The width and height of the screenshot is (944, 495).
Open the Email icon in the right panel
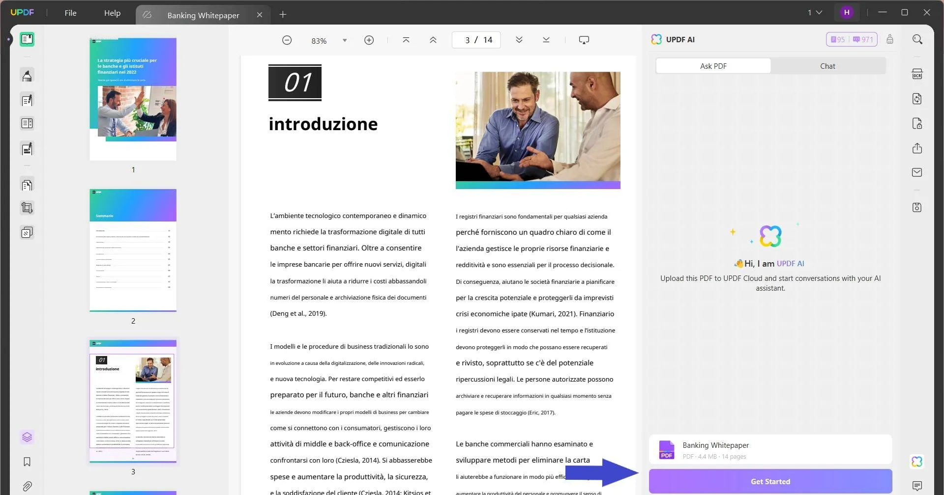tap(917, 172)
